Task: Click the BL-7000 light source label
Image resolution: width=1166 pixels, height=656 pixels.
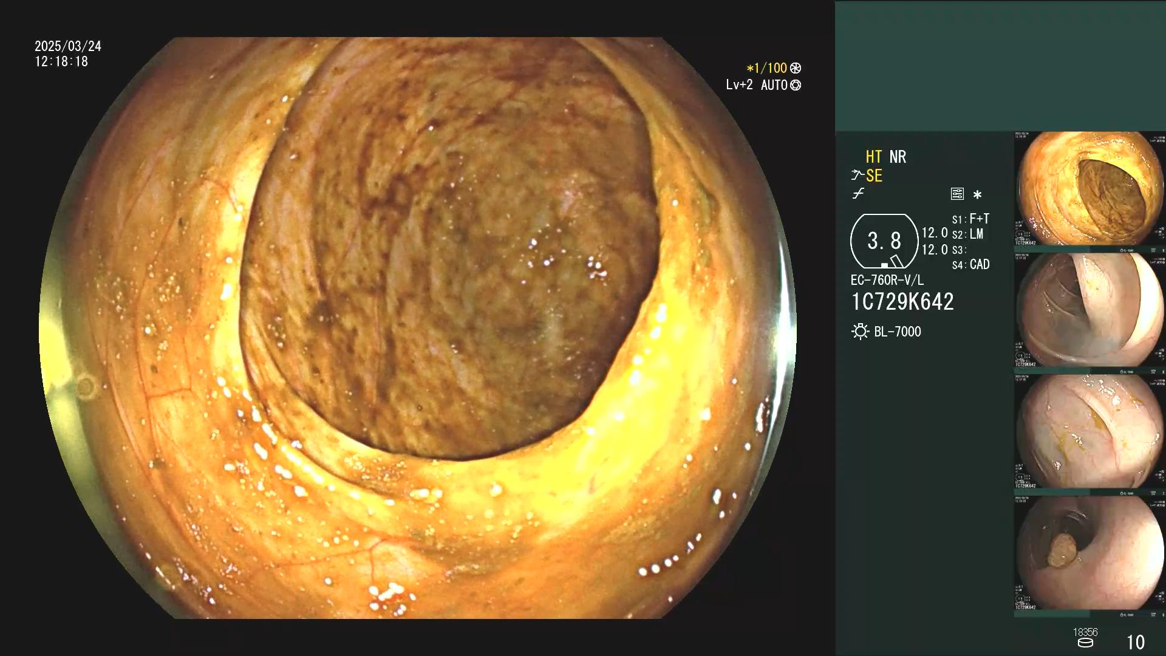Action: click(898, 332)
